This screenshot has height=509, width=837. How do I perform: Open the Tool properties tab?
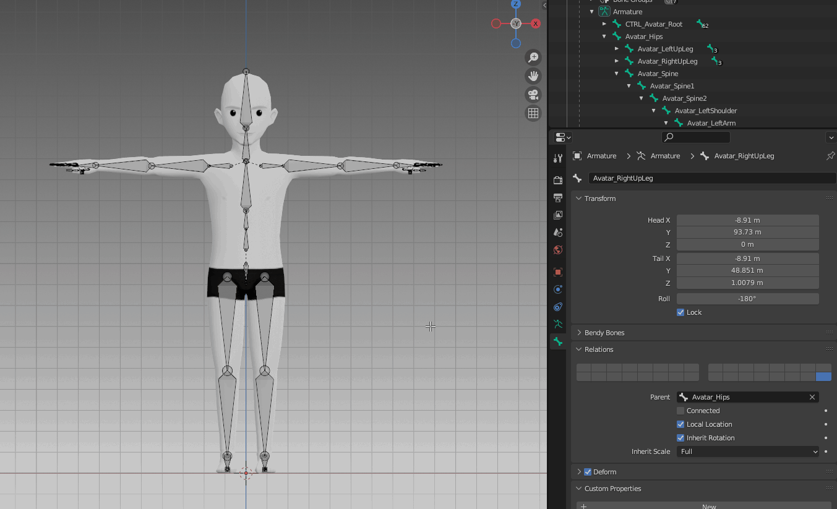[558, 158]
